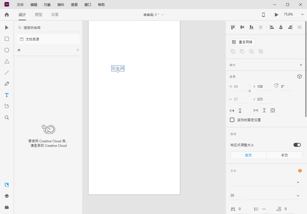This screenshot has width=307, height=214.
Task: Click the search all libraries field
Action: click(48, 28)
